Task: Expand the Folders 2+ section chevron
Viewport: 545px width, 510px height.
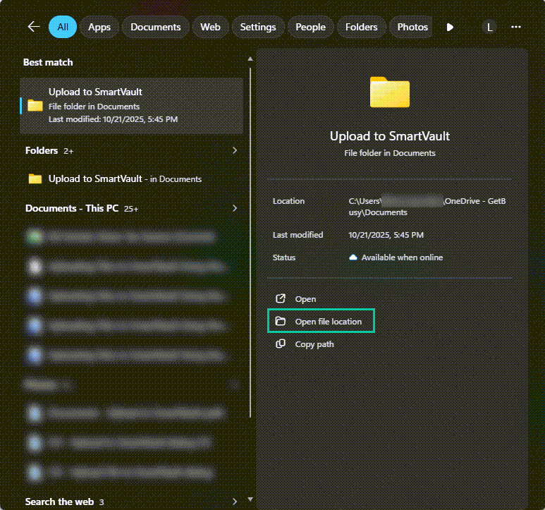Action: pyautogui.click(x=235, y=150)
